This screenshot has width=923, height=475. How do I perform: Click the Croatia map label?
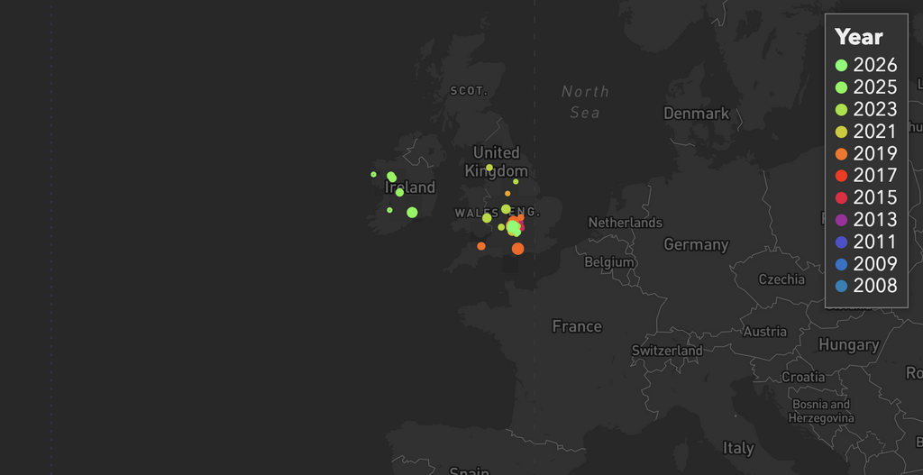[803, 377]
